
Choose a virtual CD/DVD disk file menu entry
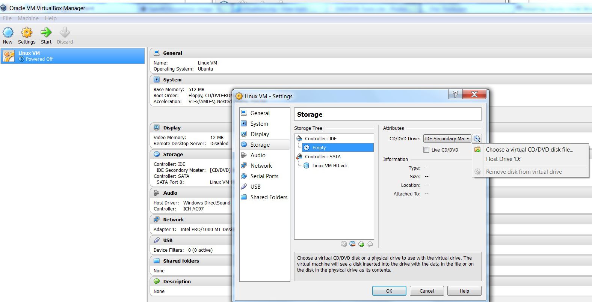click(x=530, y=149)
